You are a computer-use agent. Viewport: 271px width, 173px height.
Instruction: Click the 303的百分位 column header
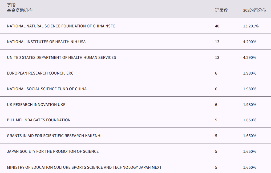[254, 10]
